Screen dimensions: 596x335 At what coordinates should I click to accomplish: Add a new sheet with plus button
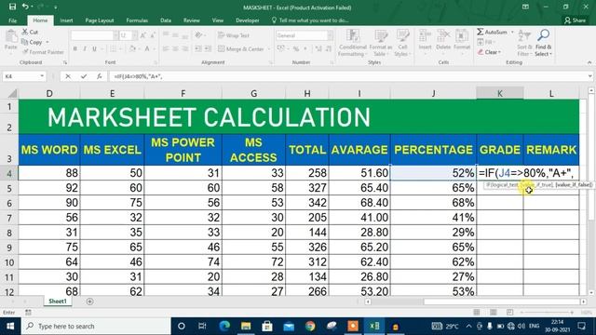click(x=89, y=301)
